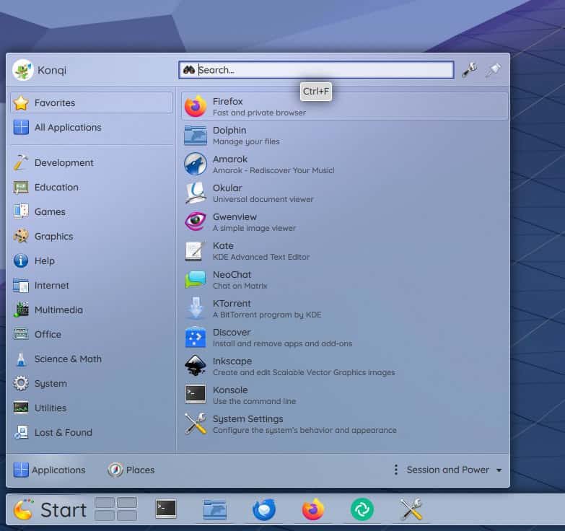Pin the launcher menu open
Image resolution: width=565 pixels, height=531 pixels.
pyautogui.click(x=493, y=70)
